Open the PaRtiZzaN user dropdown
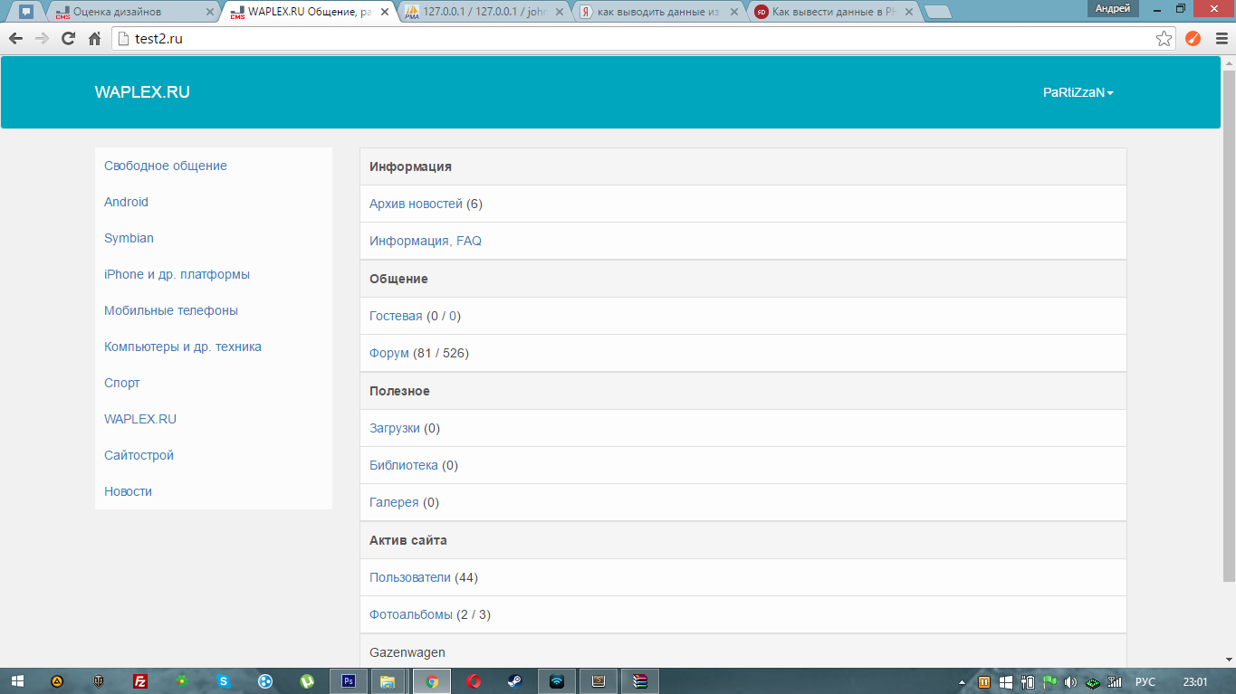Viewport: 1236px width, 694px height. click(x=1078, y=92)
